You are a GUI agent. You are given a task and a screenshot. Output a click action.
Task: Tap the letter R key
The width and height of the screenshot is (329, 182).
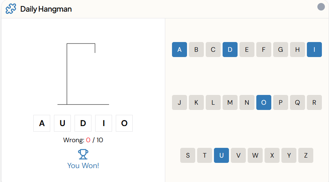[x=314, y=102]
